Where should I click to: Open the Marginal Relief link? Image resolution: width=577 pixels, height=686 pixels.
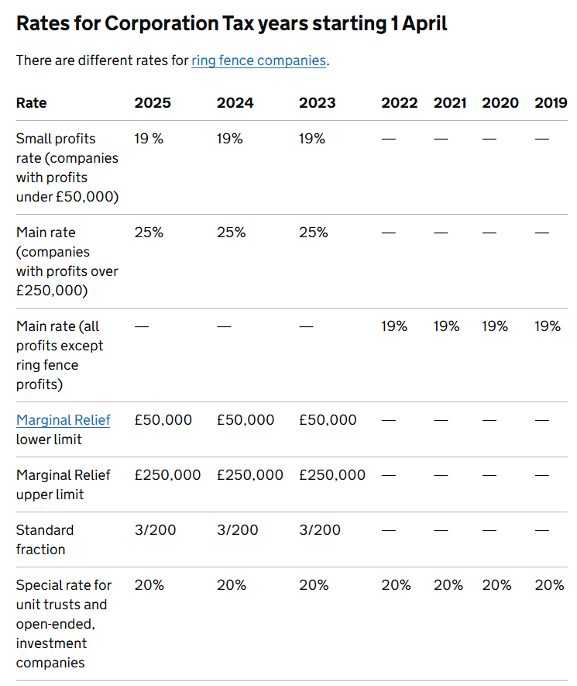pos(63,420)
